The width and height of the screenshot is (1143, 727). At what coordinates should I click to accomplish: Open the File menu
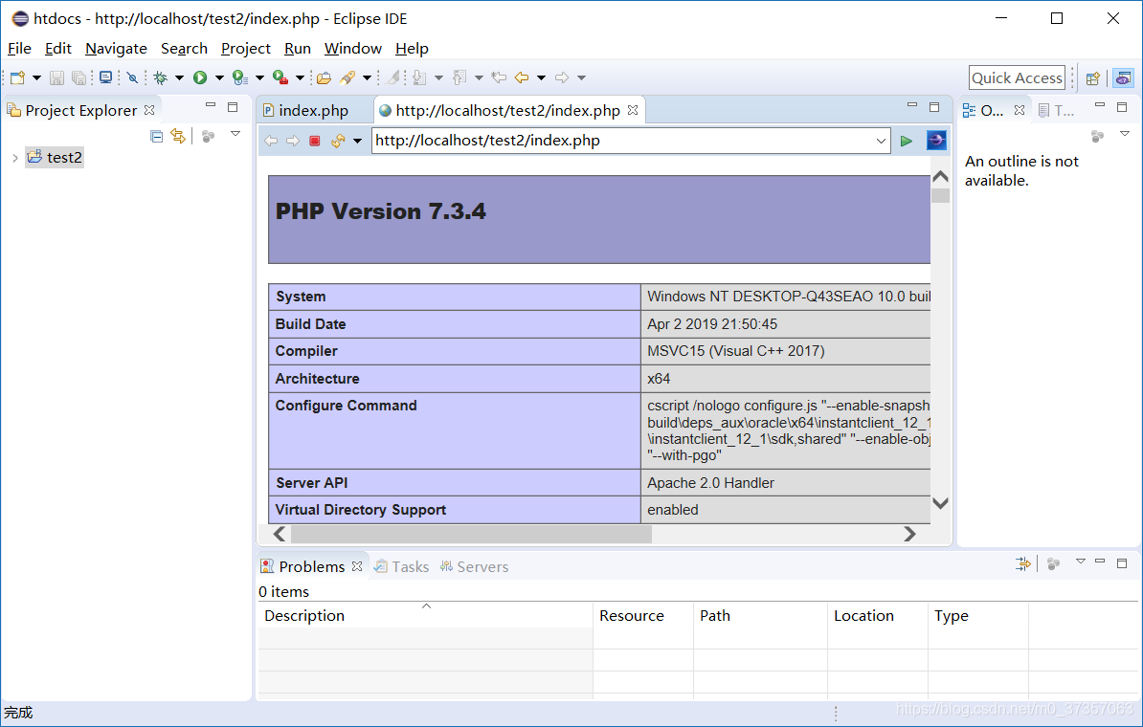pos(20,48)
